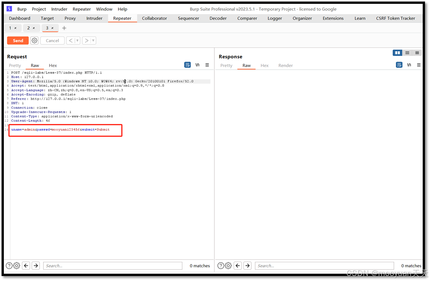The image size is (430, 281).
Task: Open the forward history dropdown arrow
Action: pyautogui.click(x=93, y=41)
